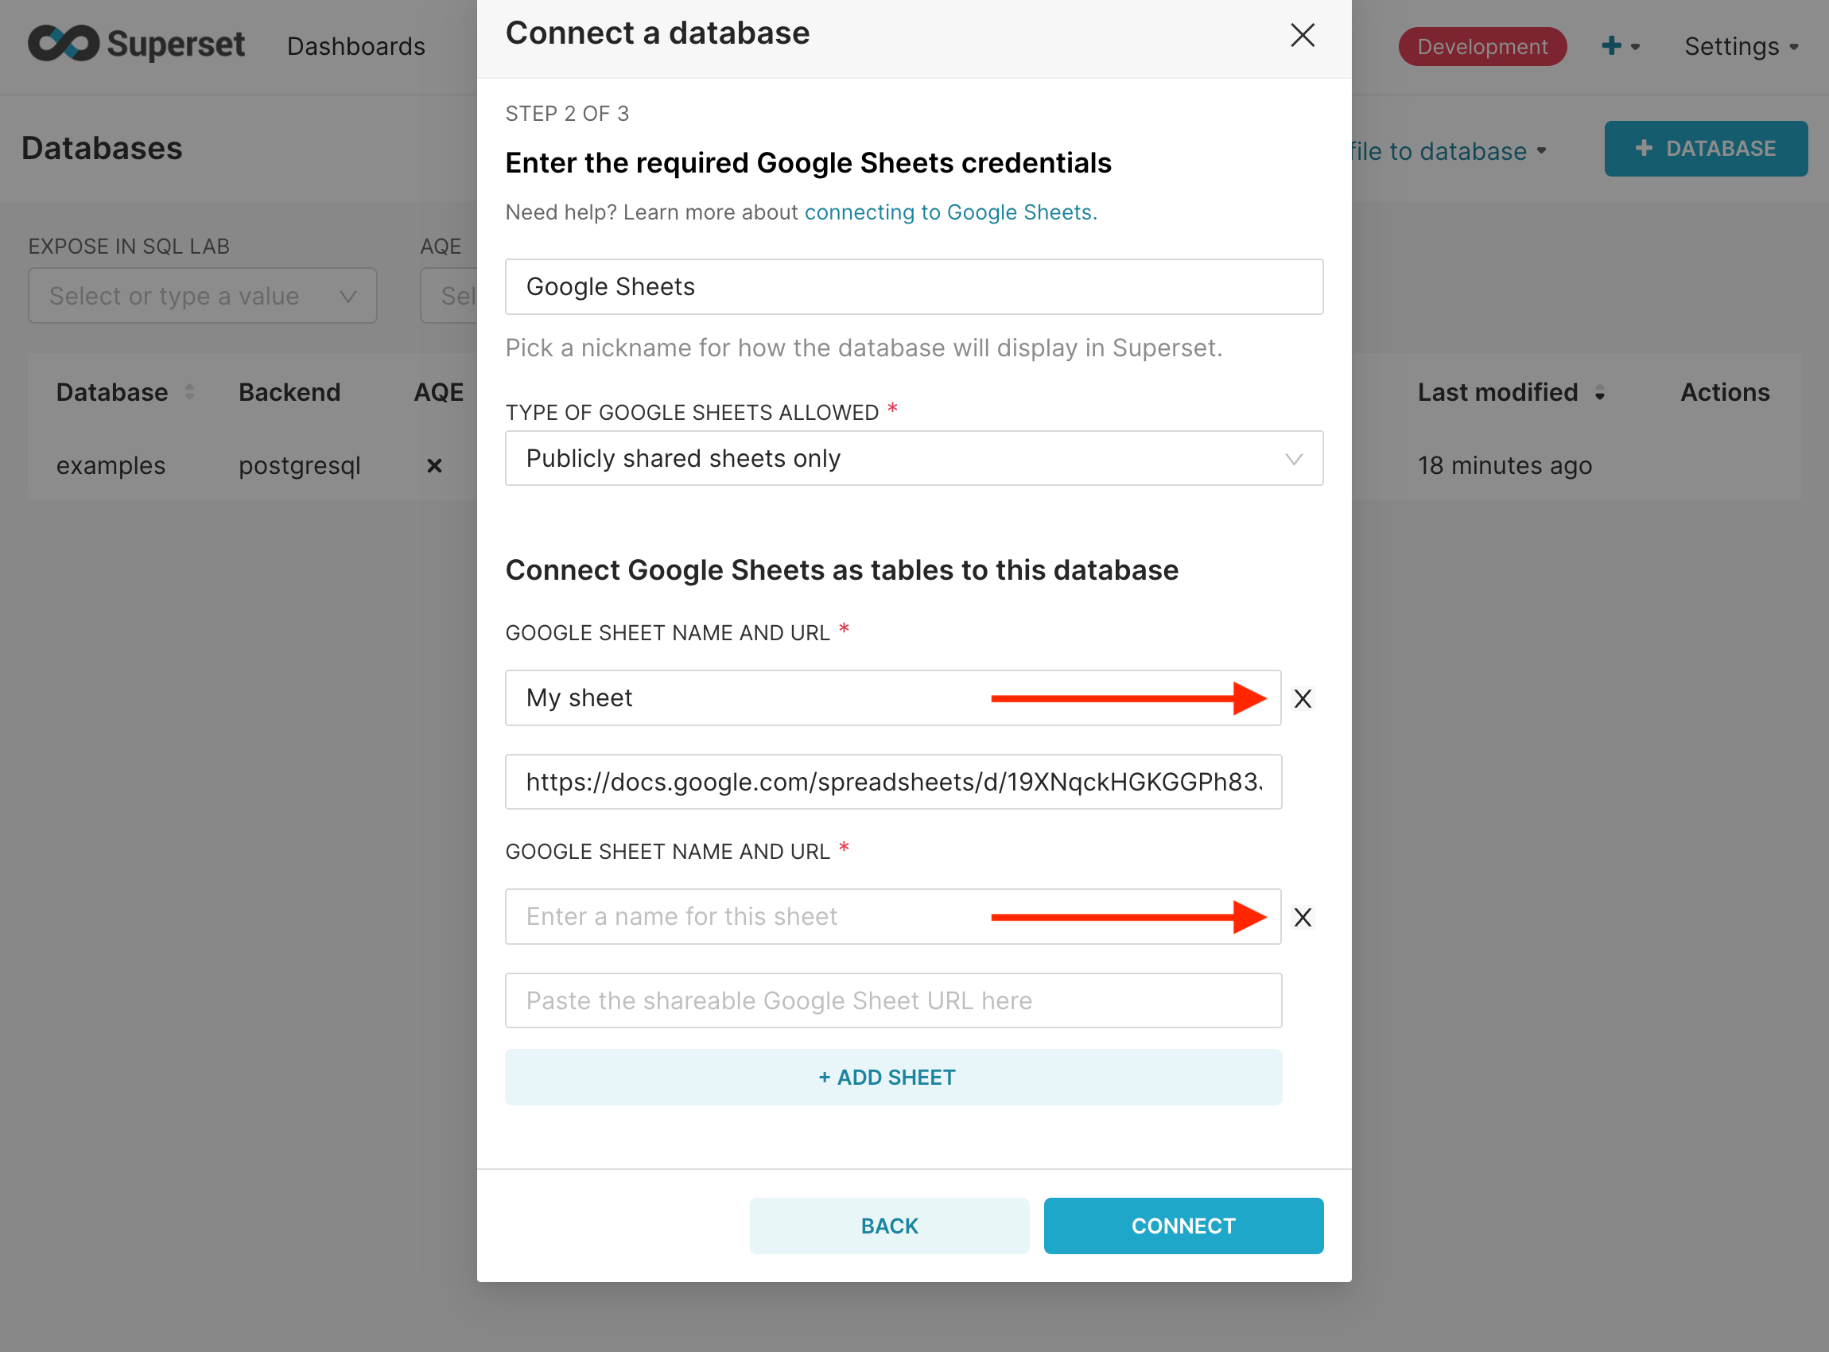Open the plus (new item) menu
Viewport: 1829px width, 1352px height.
[1619, 46]
